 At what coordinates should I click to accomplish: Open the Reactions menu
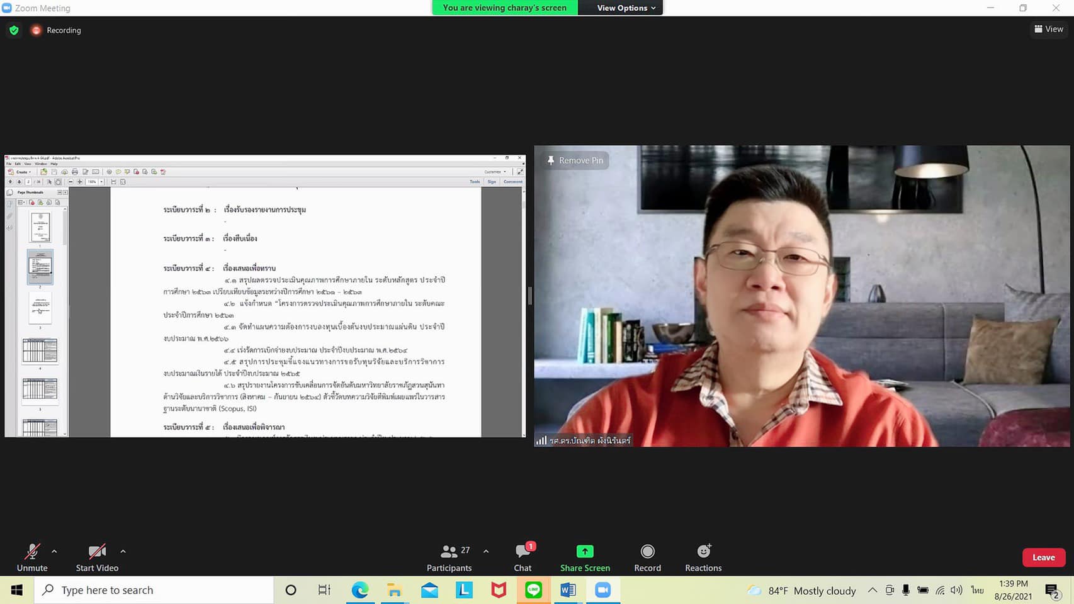(703, 557)
